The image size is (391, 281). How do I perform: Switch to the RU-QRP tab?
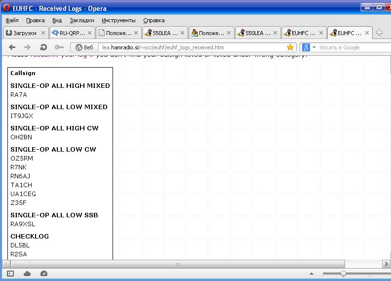click(x=68, y=33)
